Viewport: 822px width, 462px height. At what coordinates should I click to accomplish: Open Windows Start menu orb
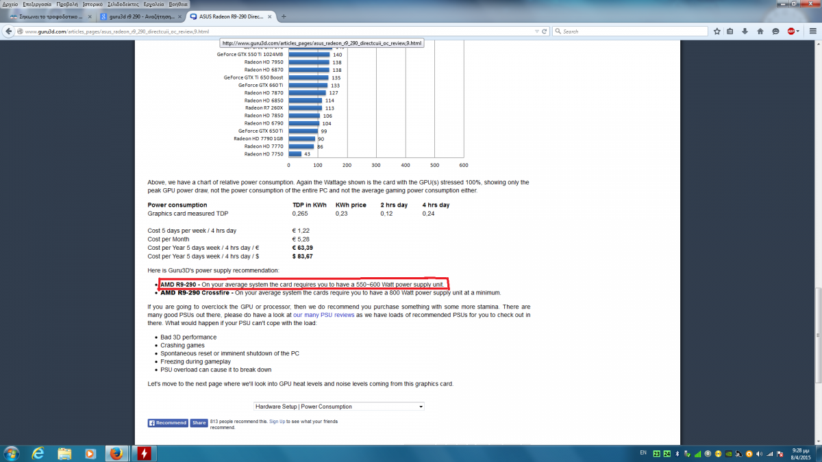pyautogui.click(x=12, y=452)
